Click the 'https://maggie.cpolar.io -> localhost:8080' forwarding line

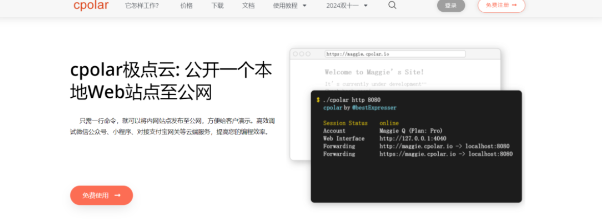pos(446,154)
